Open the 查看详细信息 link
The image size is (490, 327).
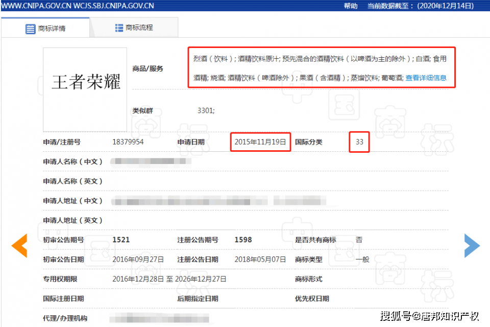tap(426, 78)
